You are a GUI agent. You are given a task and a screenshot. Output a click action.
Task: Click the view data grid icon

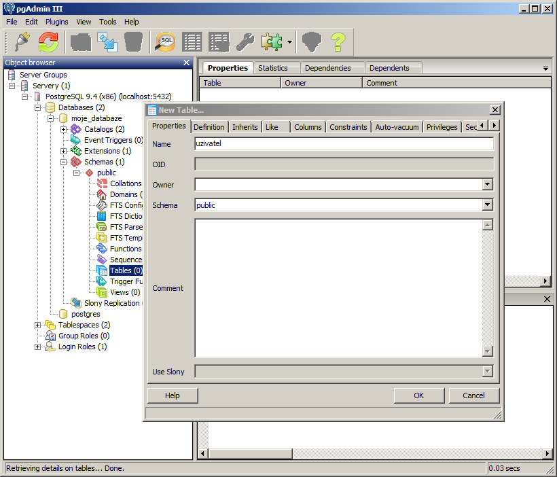coord(192,42)
